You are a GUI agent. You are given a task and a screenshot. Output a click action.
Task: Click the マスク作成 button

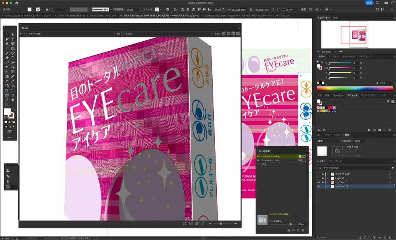[352, 147]
